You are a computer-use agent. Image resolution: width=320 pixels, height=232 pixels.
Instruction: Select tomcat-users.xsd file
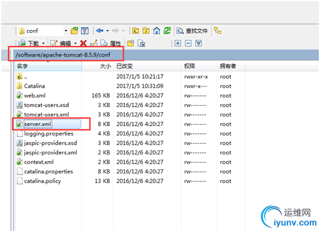coord(46,105)
